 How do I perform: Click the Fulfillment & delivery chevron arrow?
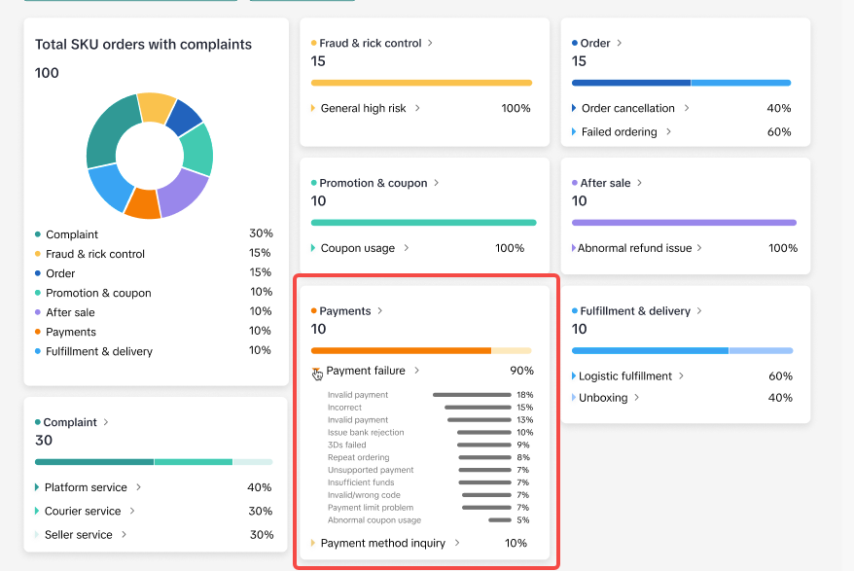pyautogui.click(x=699, y=311)
